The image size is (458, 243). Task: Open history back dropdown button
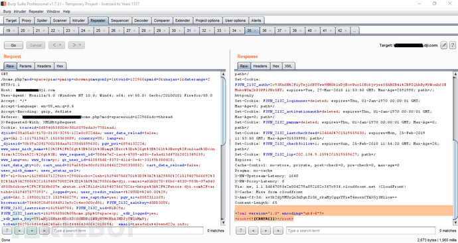pos(56,45)
